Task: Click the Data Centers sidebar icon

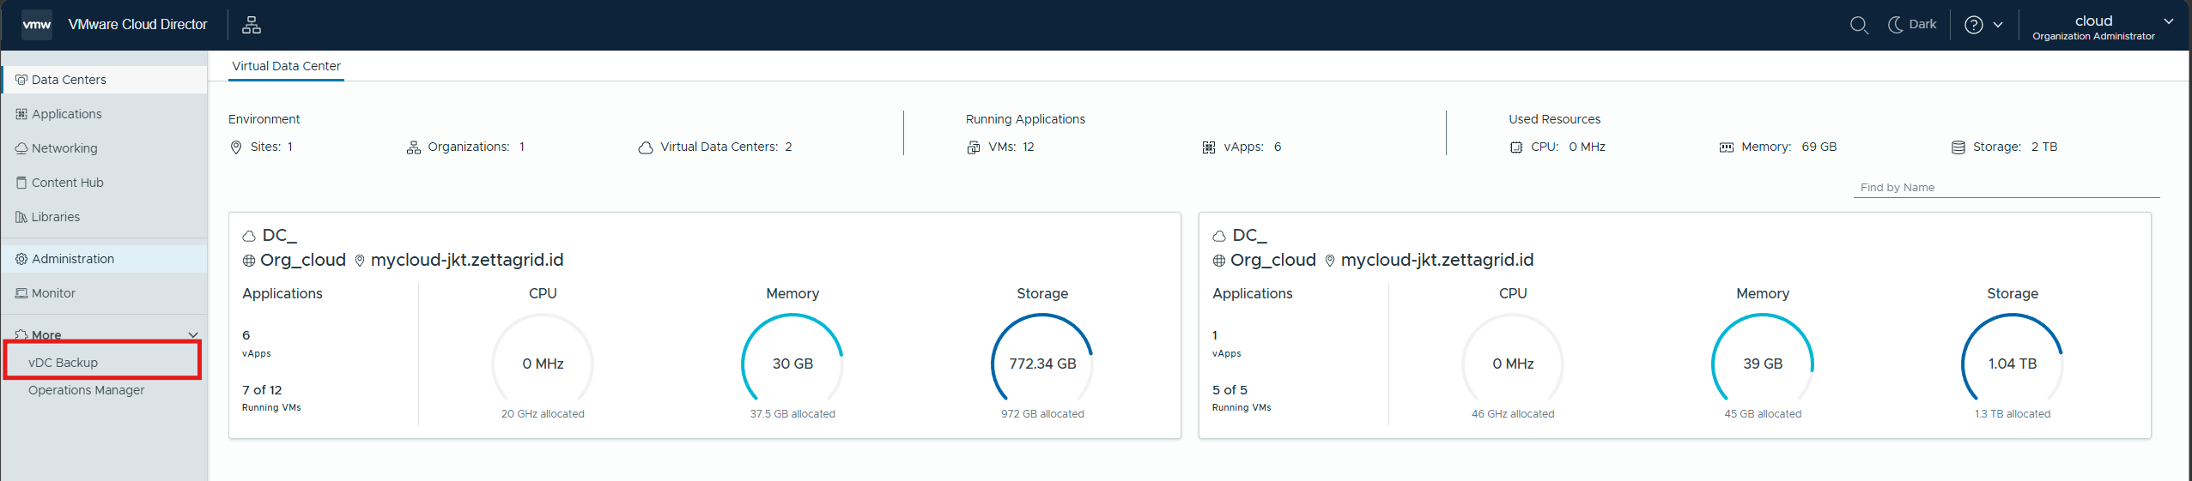Action: coord(21,80)
